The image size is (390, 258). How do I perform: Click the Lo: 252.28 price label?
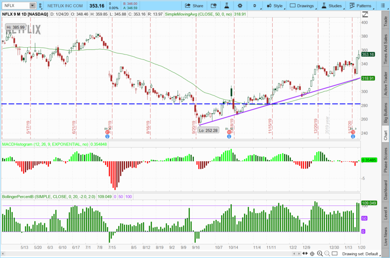pyautogui.click(x=208, y=130)
